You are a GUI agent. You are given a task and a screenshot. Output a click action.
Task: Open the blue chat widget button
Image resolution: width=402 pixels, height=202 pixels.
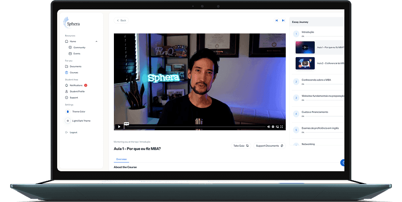click(x=343, y=163)
